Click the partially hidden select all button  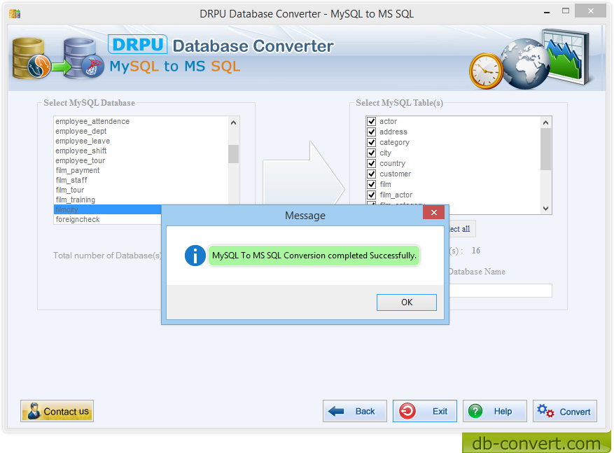point(463,229)
